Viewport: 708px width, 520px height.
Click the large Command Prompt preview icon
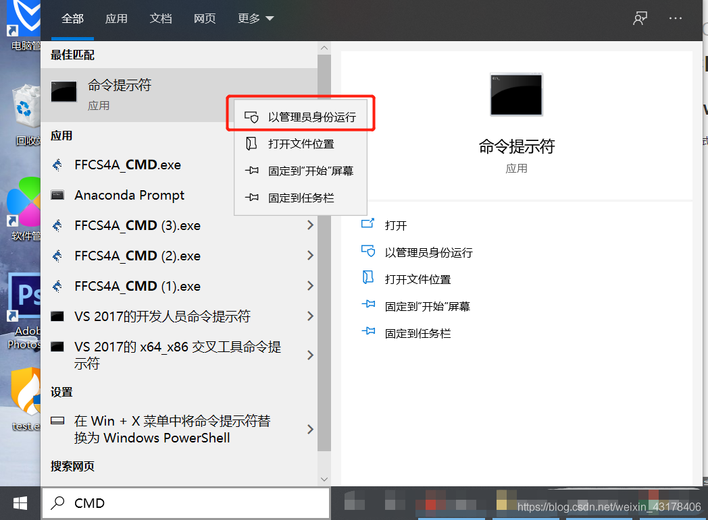pos(516,94)
